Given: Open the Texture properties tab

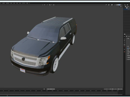Looking at the screenshot, I should coord(124,52).
